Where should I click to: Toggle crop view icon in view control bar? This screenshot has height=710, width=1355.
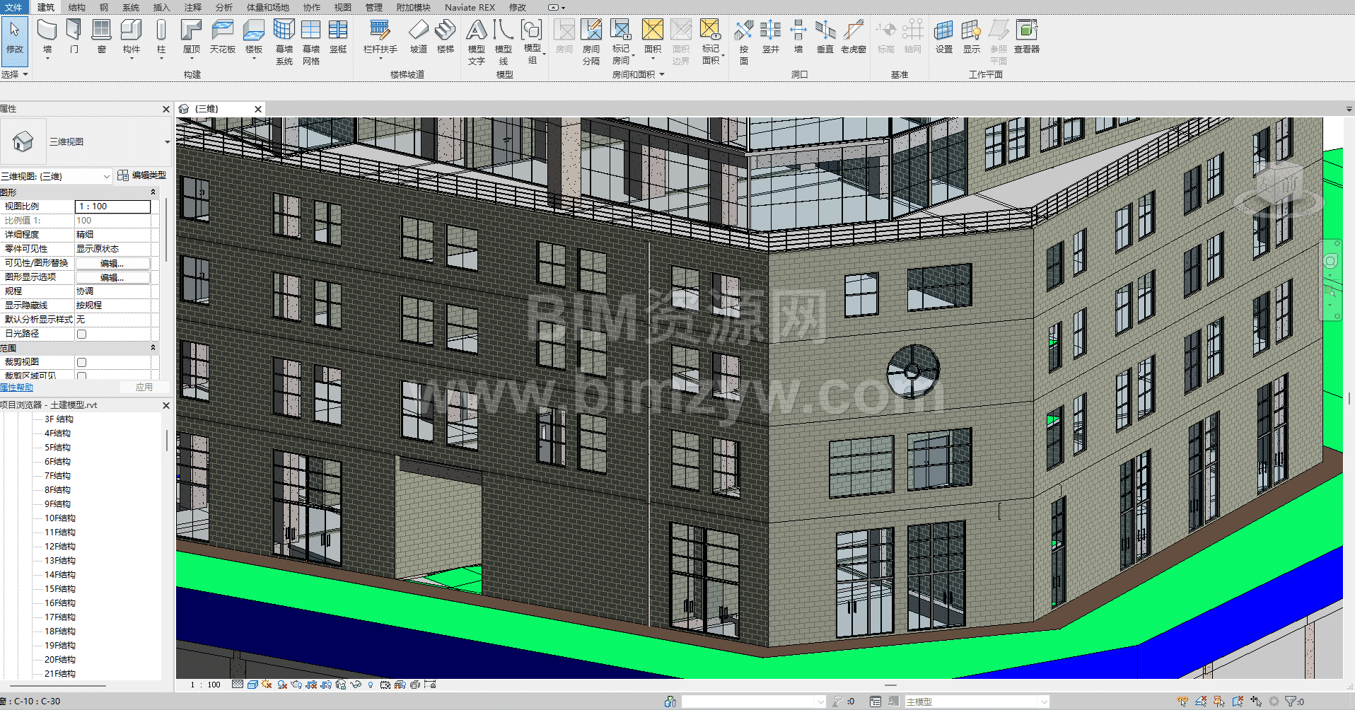[x=311, y=685]
